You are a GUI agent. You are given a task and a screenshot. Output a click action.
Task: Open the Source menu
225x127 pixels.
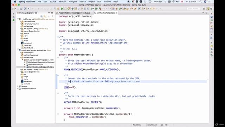point(53,1)
